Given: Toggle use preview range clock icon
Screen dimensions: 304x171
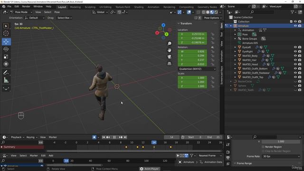Looking at the screenshot, I should point(183,137).
